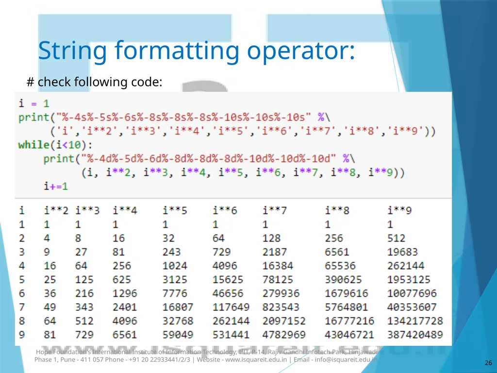Click the 'i+=1' code line
This screenshot has width=497, height=373.
click(x=56, y=186)
